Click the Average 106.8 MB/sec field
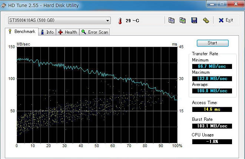This screenshot has height=159, width=245. (212, 91)
